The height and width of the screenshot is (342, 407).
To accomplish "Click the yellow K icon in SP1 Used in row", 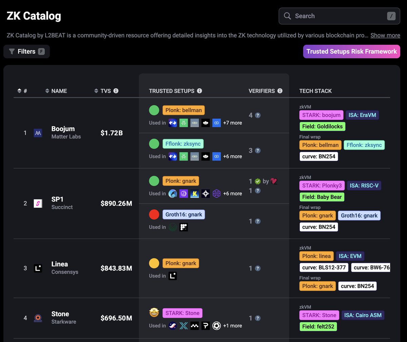I will (x=194, y=193).
